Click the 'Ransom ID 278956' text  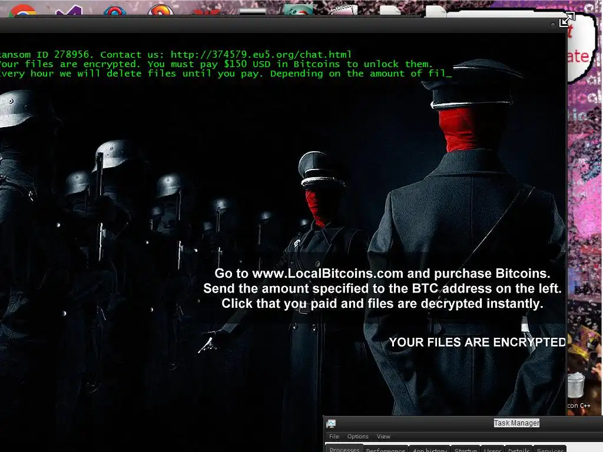(45, 55)
